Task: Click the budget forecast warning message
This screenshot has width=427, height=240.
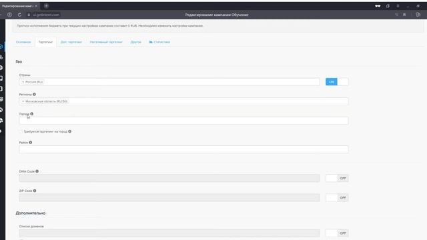Action: tap(109, 26)
